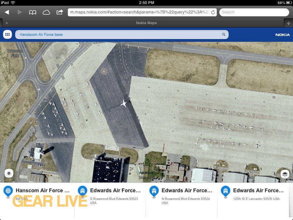293x220 pixels.
Task: Select the Edwards Air Force S Rosamond Blvd result
Action: [x=110, y=200]
